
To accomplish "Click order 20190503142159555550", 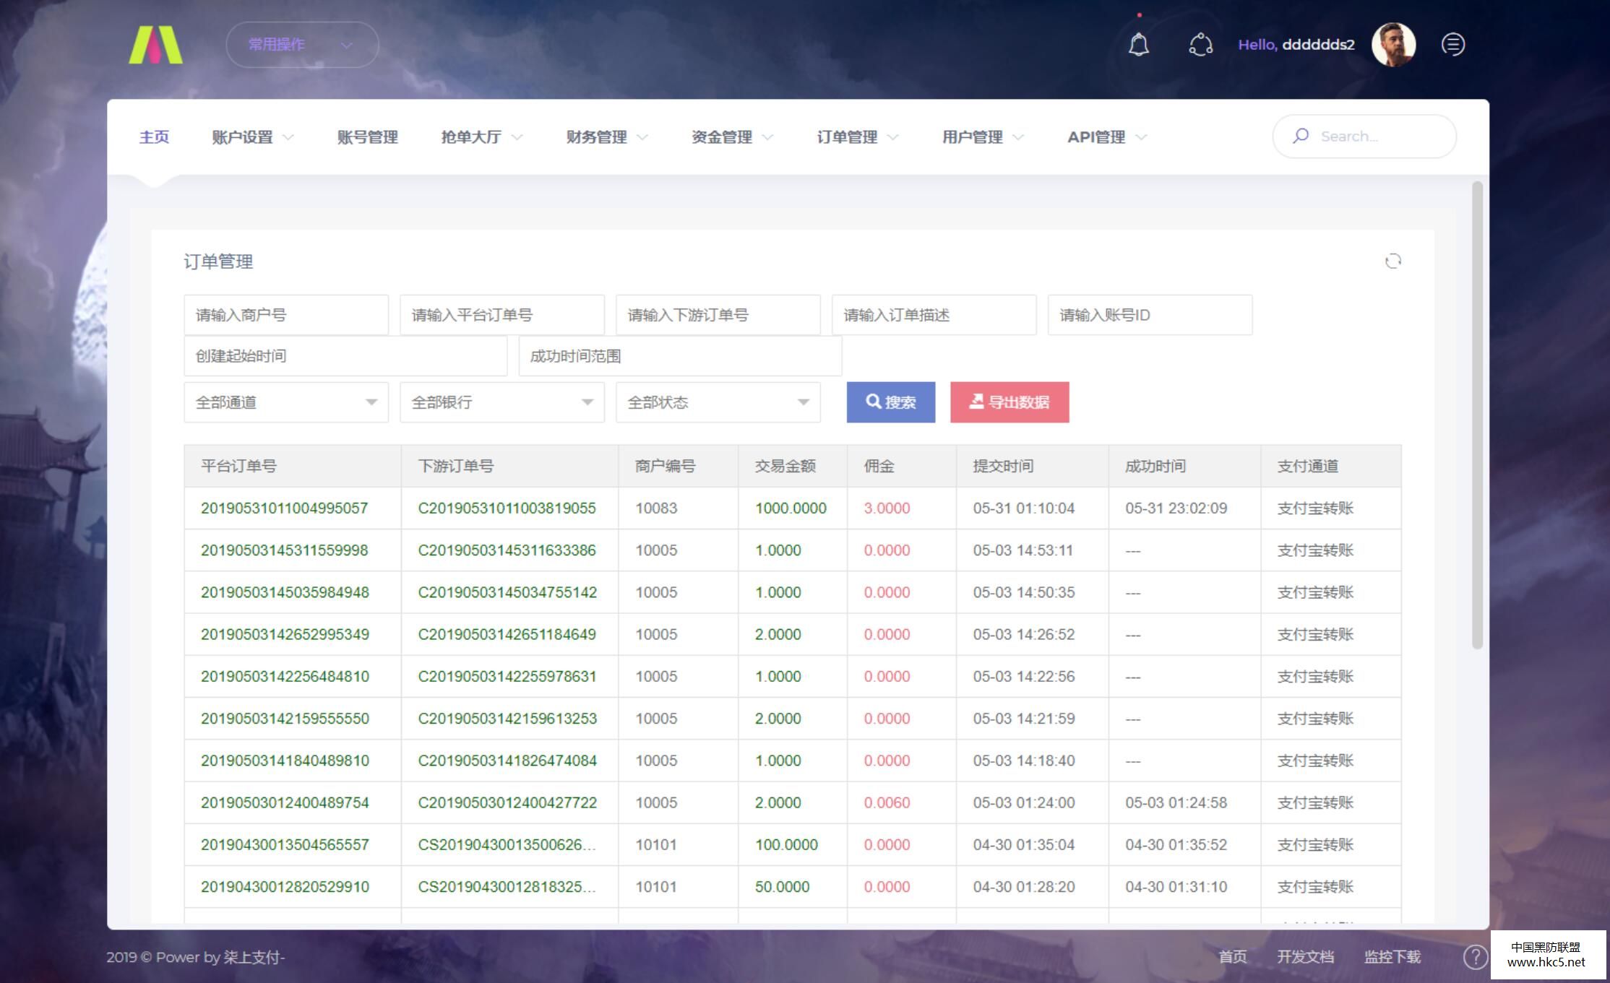I will (285, 719).
